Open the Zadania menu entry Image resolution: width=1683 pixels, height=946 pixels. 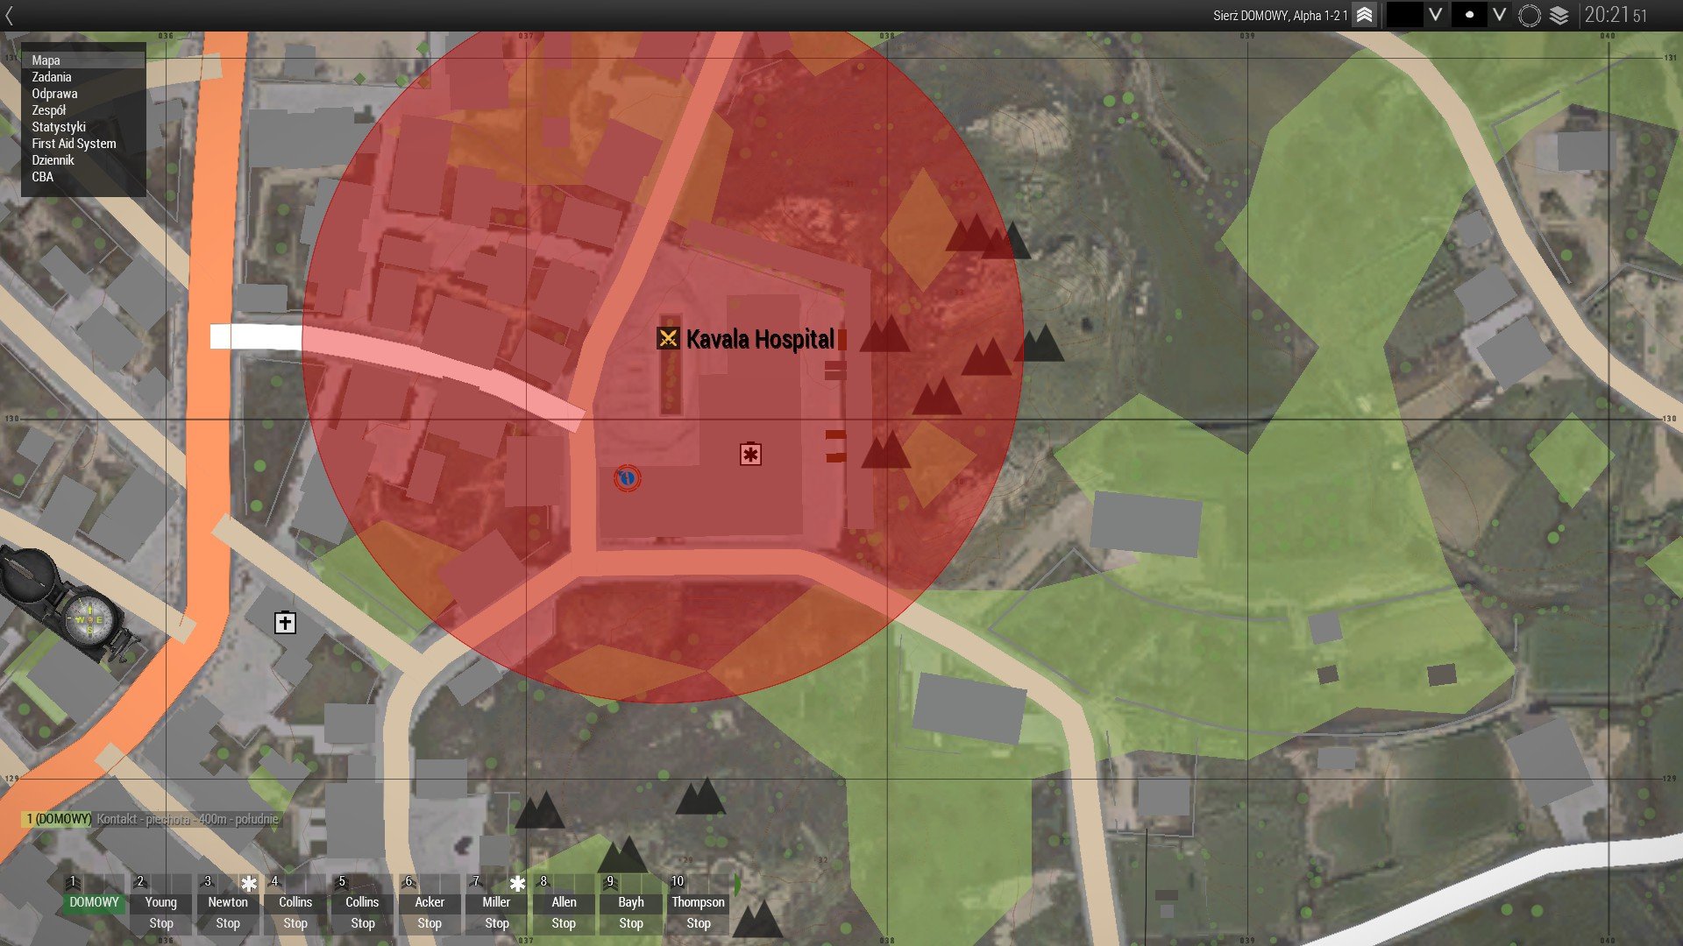52,77
